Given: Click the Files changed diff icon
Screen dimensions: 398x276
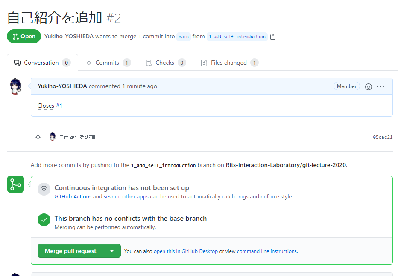Looking at the screenshot, I should click(204, 63).
